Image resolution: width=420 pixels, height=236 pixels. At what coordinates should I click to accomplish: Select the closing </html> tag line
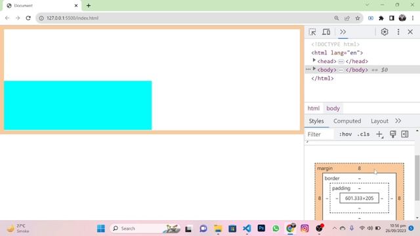[x=322, y=79]
